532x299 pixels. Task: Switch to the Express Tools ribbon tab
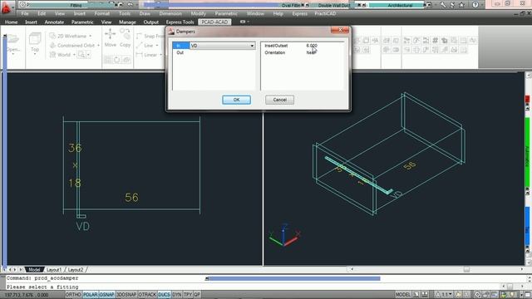(x=180, y=22)
